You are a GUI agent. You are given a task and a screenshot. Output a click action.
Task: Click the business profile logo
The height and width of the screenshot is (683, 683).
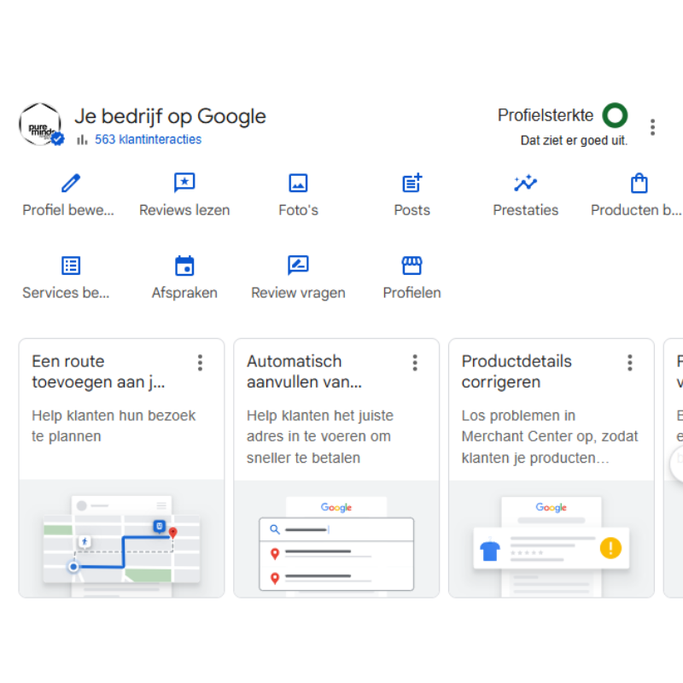point(40,125)
